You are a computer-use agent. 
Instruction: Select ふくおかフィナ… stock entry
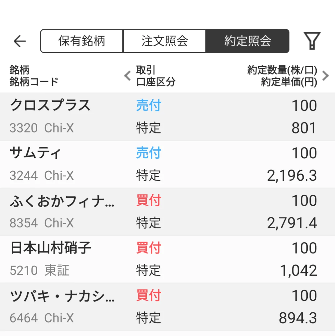click(62, 201)
